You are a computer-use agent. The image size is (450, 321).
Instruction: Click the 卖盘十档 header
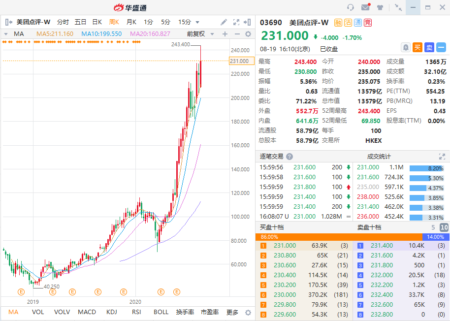click(x=369, y=227)
